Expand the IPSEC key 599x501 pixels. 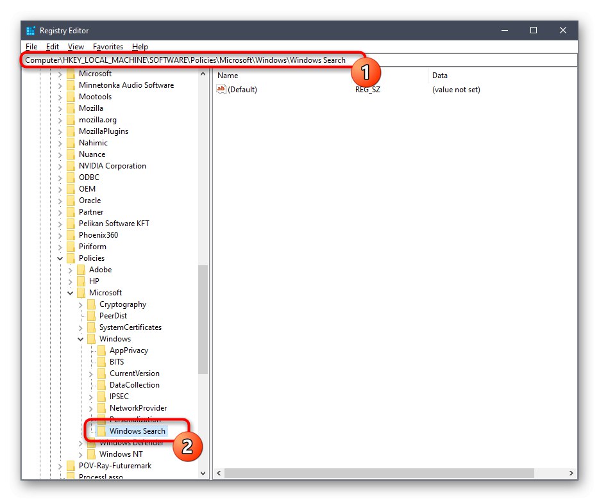(x=91, y=397)
